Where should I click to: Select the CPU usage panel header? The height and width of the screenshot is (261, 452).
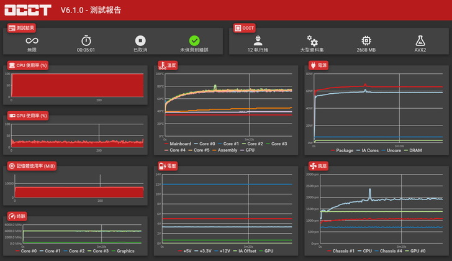(28, 65)
